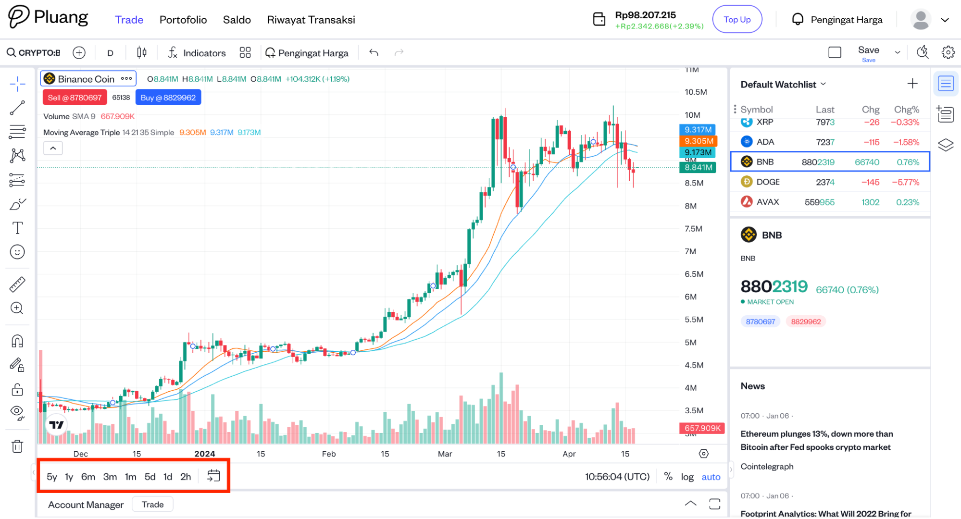Toggle magnifier Zoom In tool
Viewport: 961px width, 519px height.
[x=17, y=308]
